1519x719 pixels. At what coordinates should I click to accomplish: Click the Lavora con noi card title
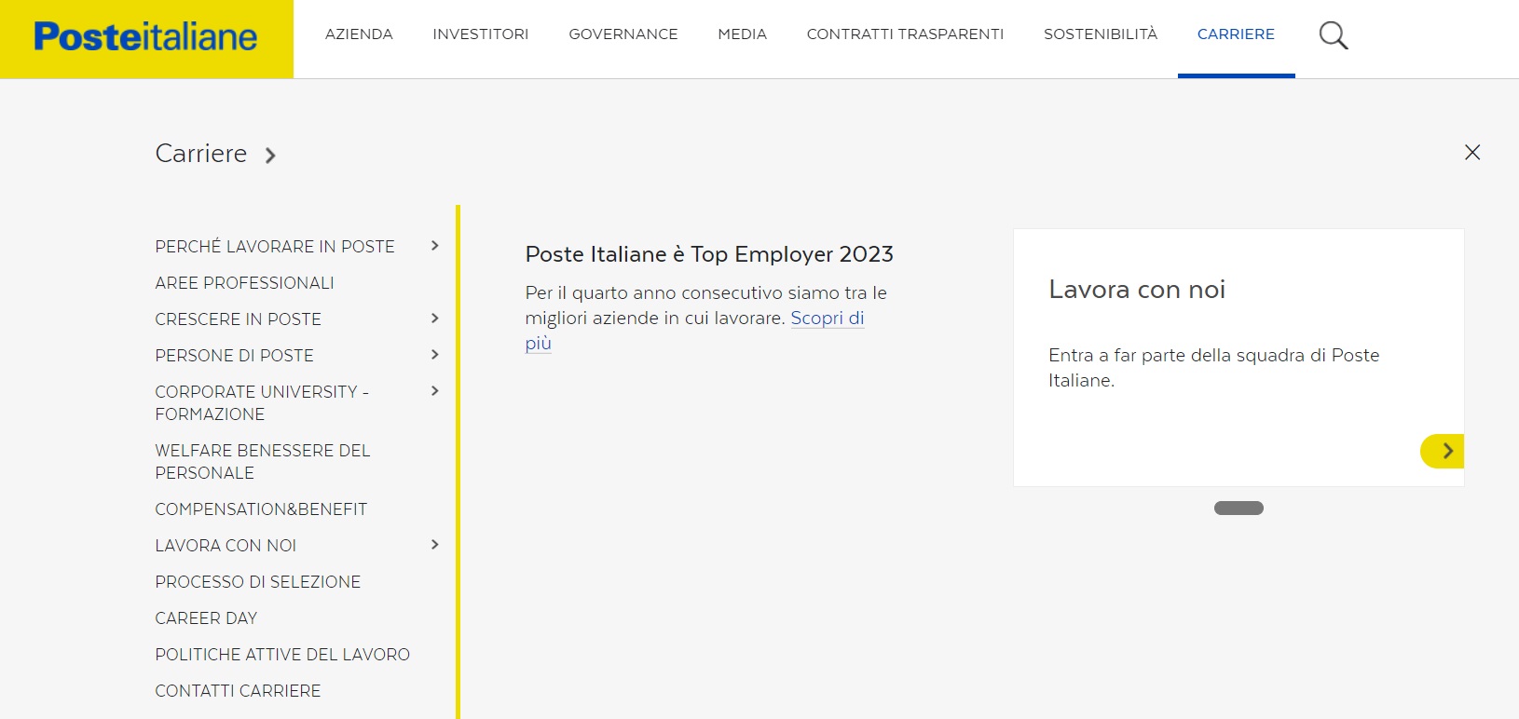(x=1137, y=290)
